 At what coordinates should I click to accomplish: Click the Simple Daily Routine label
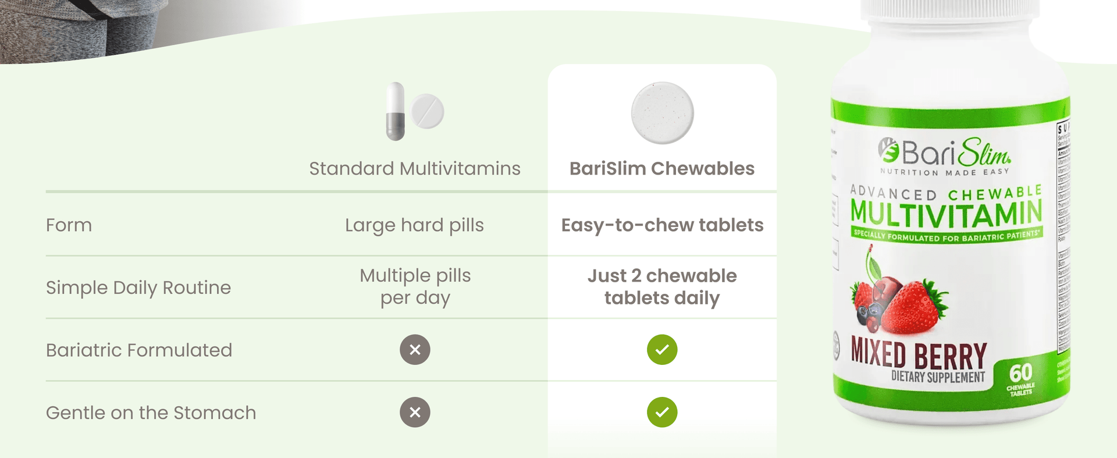138,287
